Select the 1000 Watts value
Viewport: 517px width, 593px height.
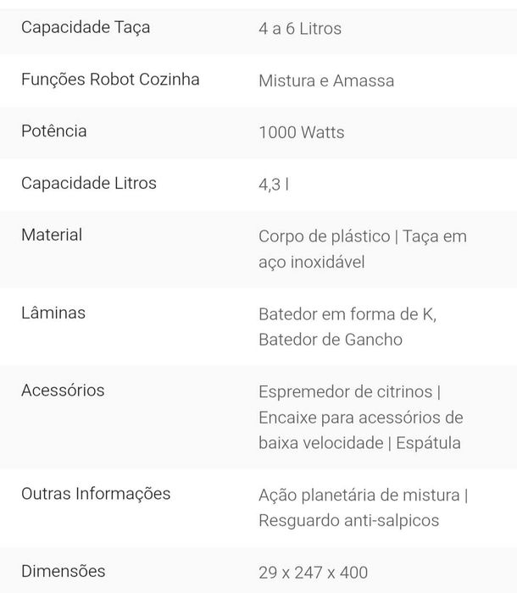pyautogui.click(x=301, y=132)
